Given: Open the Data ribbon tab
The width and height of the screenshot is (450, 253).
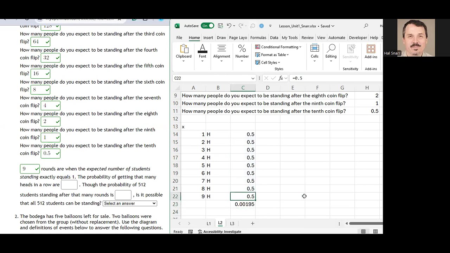Looking at the screenshot, I should pos(274,38).
